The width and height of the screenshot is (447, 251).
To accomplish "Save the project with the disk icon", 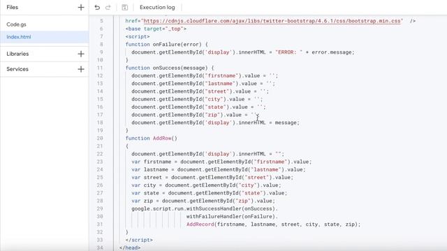I will [x=124, y=8].
